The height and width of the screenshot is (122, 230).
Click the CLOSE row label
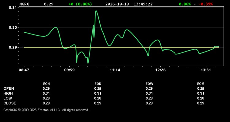point(10,103)
